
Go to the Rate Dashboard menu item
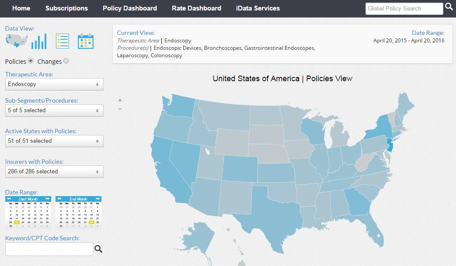(197, 8)
